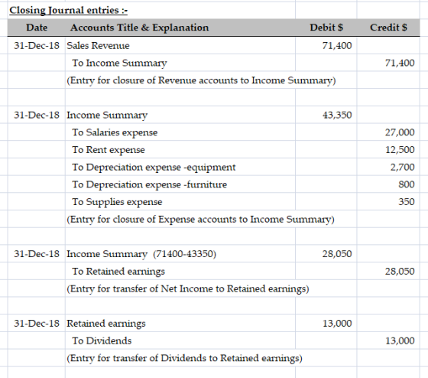Click the 28,050 debit amount
This screenshot has height=378, width=428.
click(337, 254)
